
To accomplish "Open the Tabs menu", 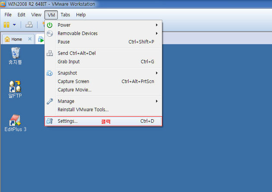I will (x=65, y=15).
